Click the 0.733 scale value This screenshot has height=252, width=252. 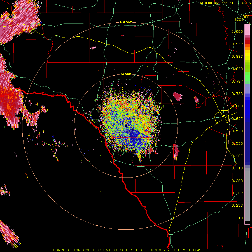tap(237, 94)
